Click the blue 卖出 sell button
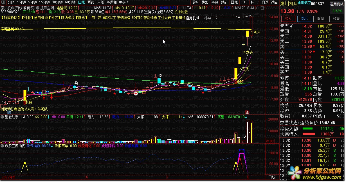This screenshot has width=346, height=182. point(304,19)
